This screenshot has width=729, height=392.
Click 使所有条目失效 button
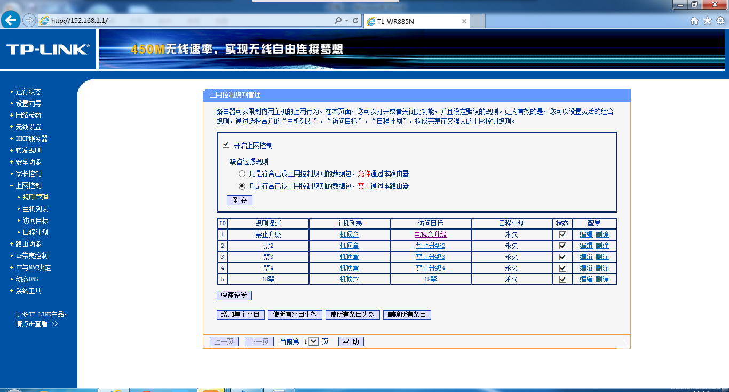353,315
